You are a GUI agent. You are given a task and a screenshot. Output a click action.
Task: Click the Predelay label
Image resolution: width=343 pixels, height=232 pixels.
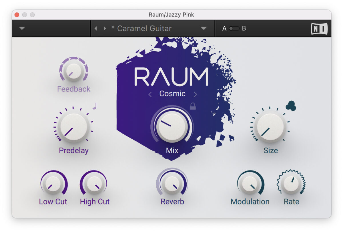pyautogui.click(x=74, y=150)
